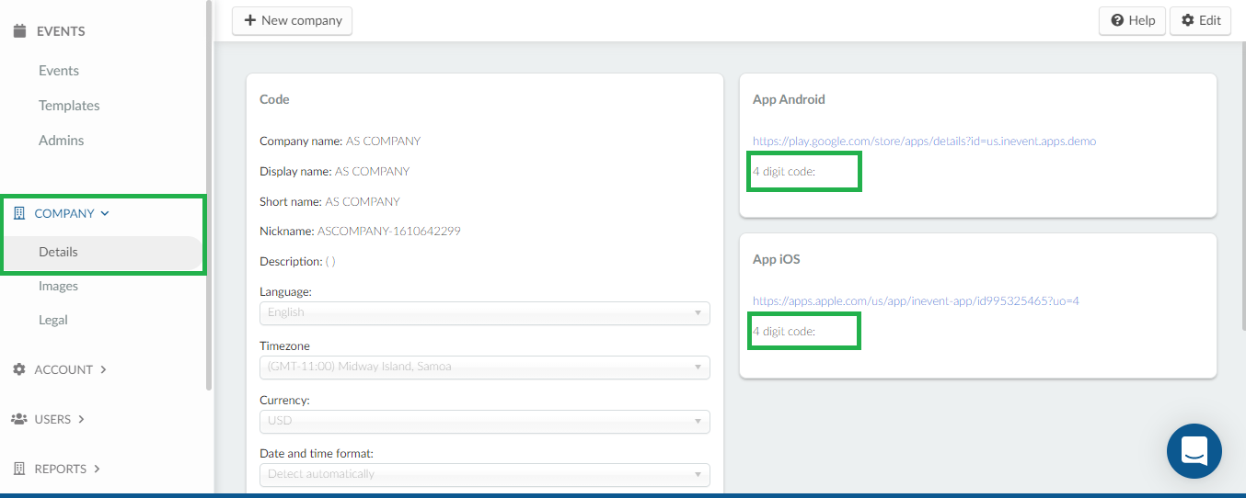The width and height of the screenshot is (1246, 498).
Task: Expand the Users section chevron
Action: click(81, 419)
